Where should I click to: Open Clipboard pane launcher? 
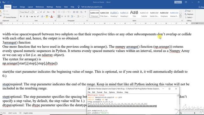tap(17, 21)
